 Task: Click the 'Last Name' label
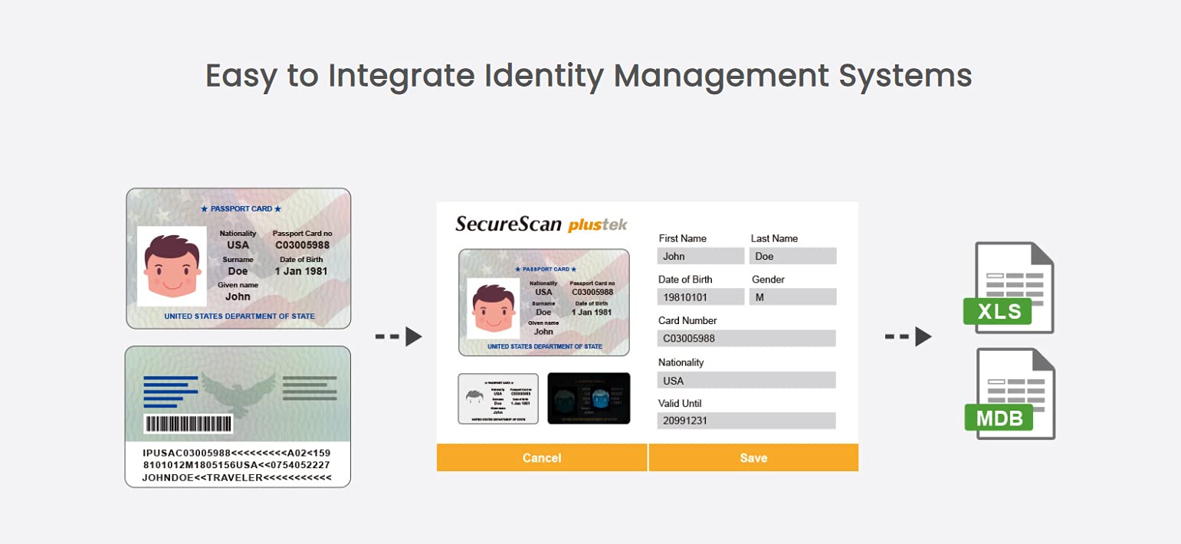[774, 238]
